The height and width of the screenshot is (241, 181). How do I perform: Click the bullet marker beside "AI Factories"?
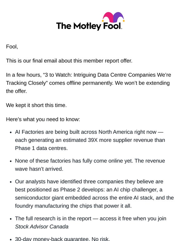[x=11, y=132]
